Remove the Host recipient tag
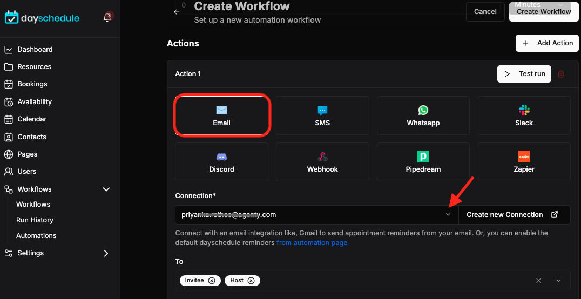Screen dimensions: 581x299 point(251,281)
